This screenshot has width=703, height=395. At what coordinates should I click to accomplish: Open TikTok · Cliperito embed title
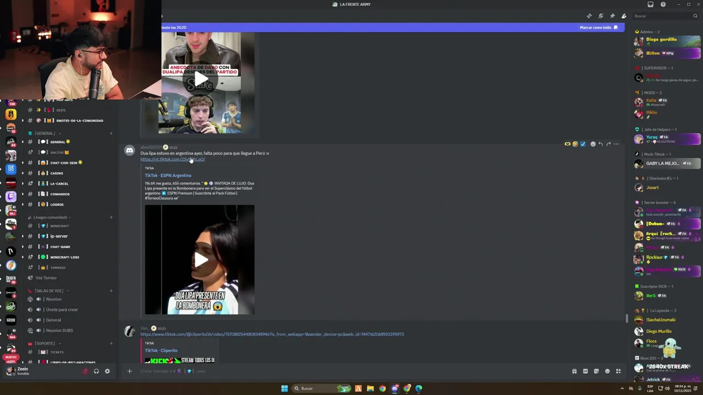161,351
